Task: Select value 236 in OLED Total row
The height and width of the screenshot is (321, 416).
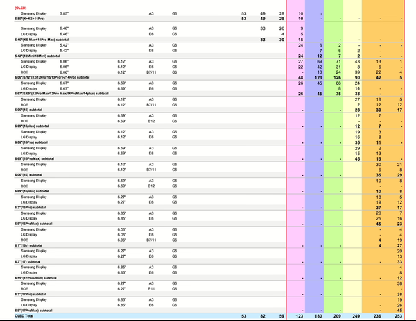Action: click(377, 316)
